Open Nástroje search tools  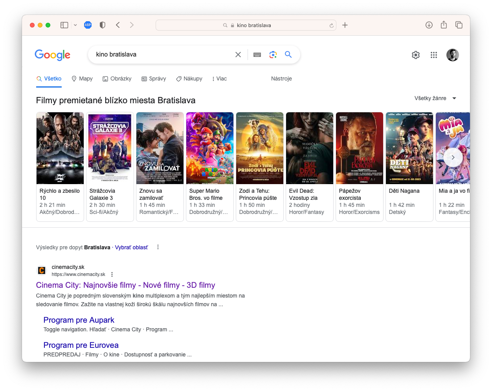281,79
